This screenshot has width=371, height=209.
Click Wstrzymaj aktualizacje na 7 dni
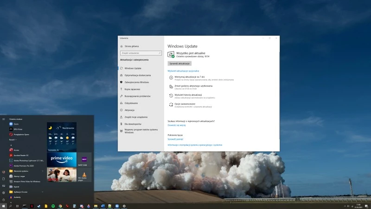click(190, 77)
